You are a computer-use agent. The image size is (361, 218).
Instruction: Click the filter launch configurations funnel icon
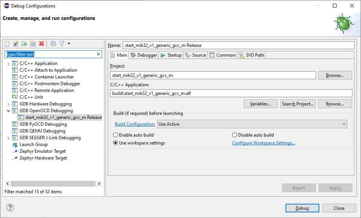(62, 44)
